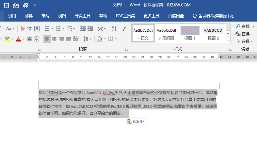
Task: Click the 替换 replace button
Action: tap(242, 34)
